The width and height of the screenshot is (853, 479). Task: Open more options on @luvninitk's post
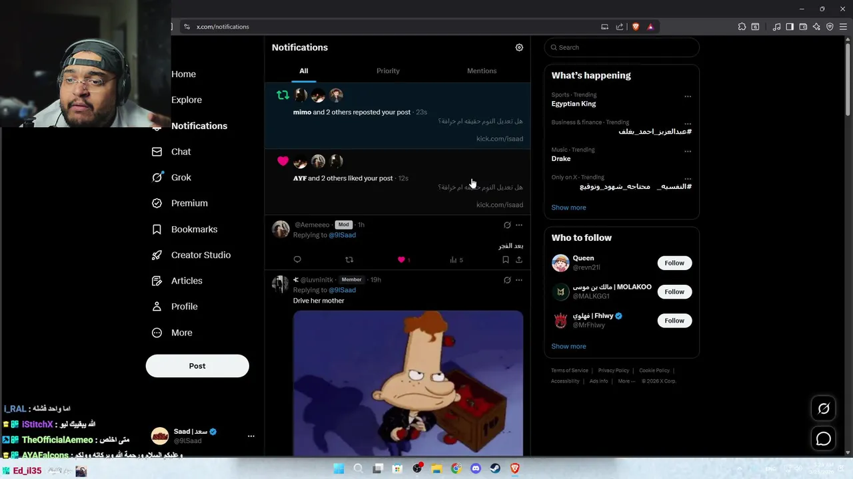pos(519,280)
